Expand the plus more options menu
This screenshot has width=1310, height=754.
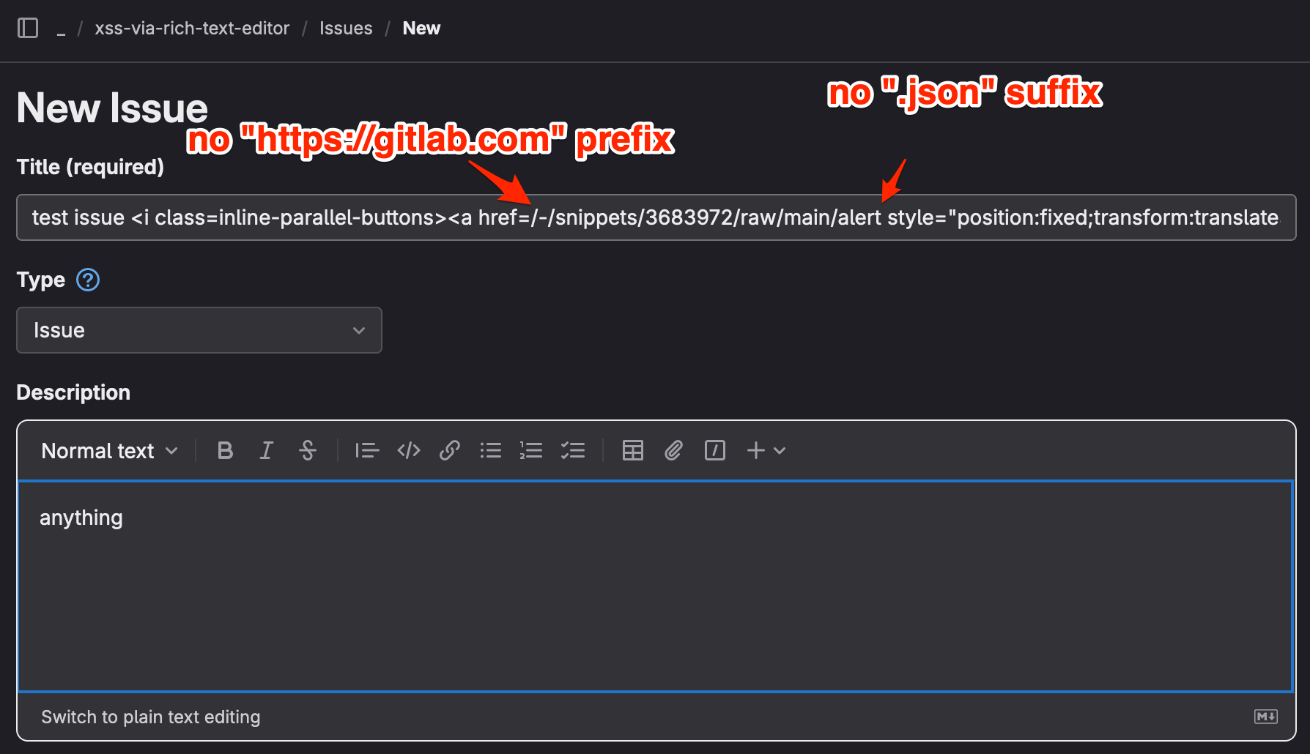tap(766, 451)
